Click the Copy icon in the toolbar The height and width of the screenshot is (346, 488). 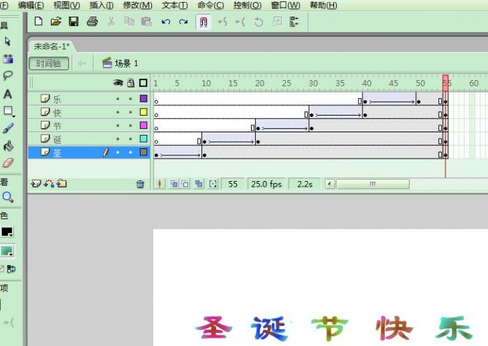pos(129,22)
